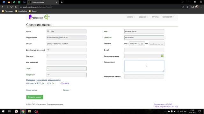
Task: Open Task View on the taskbar
Action: coord(10,111)
